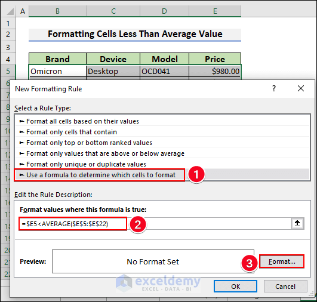This screenshot has height=302, width=317.
Task: Click the select-all corner triangle
Action: click(10, 11)
